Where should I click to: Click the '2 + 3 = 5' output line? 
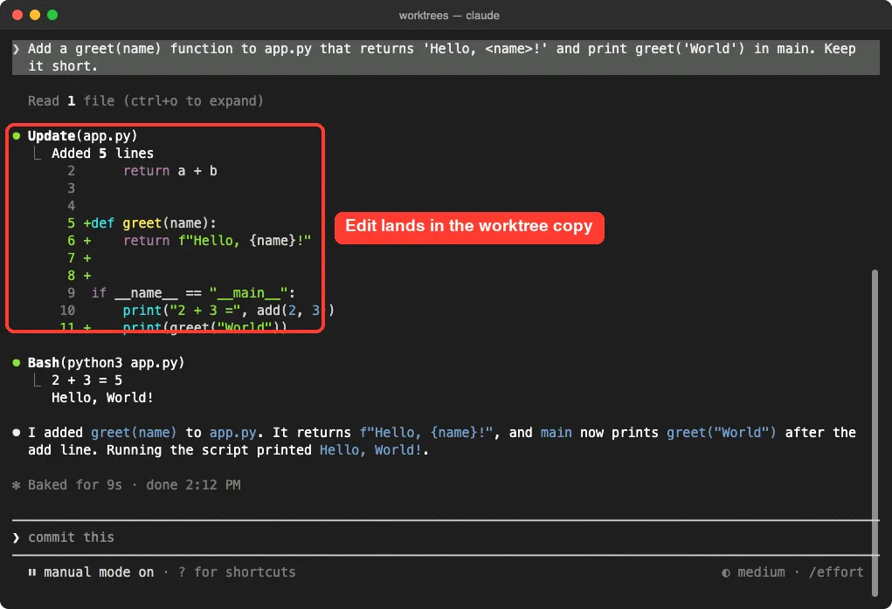87,380
